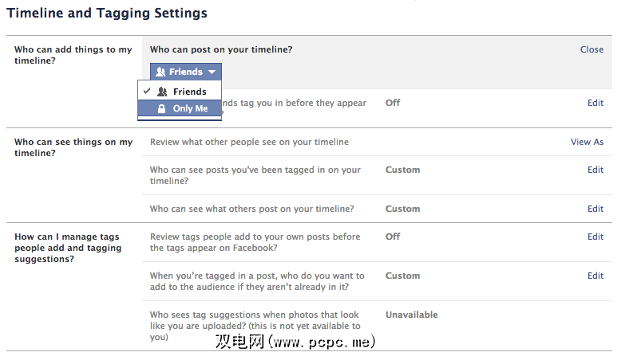
Task: Click "Review what other people see" row
Action: point(249,142)
